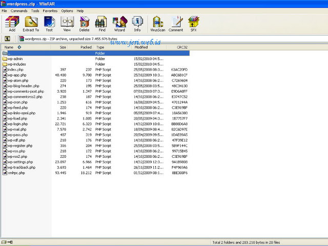Click the SFX toolbar icon
The width and height of the screenshot is (328, 246).
(x=193, y=23)
